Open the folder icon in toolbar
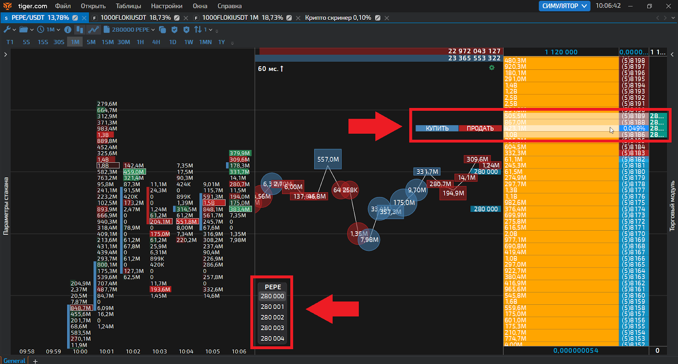Screen dimensions: 678x364 [x=24, y=30]
